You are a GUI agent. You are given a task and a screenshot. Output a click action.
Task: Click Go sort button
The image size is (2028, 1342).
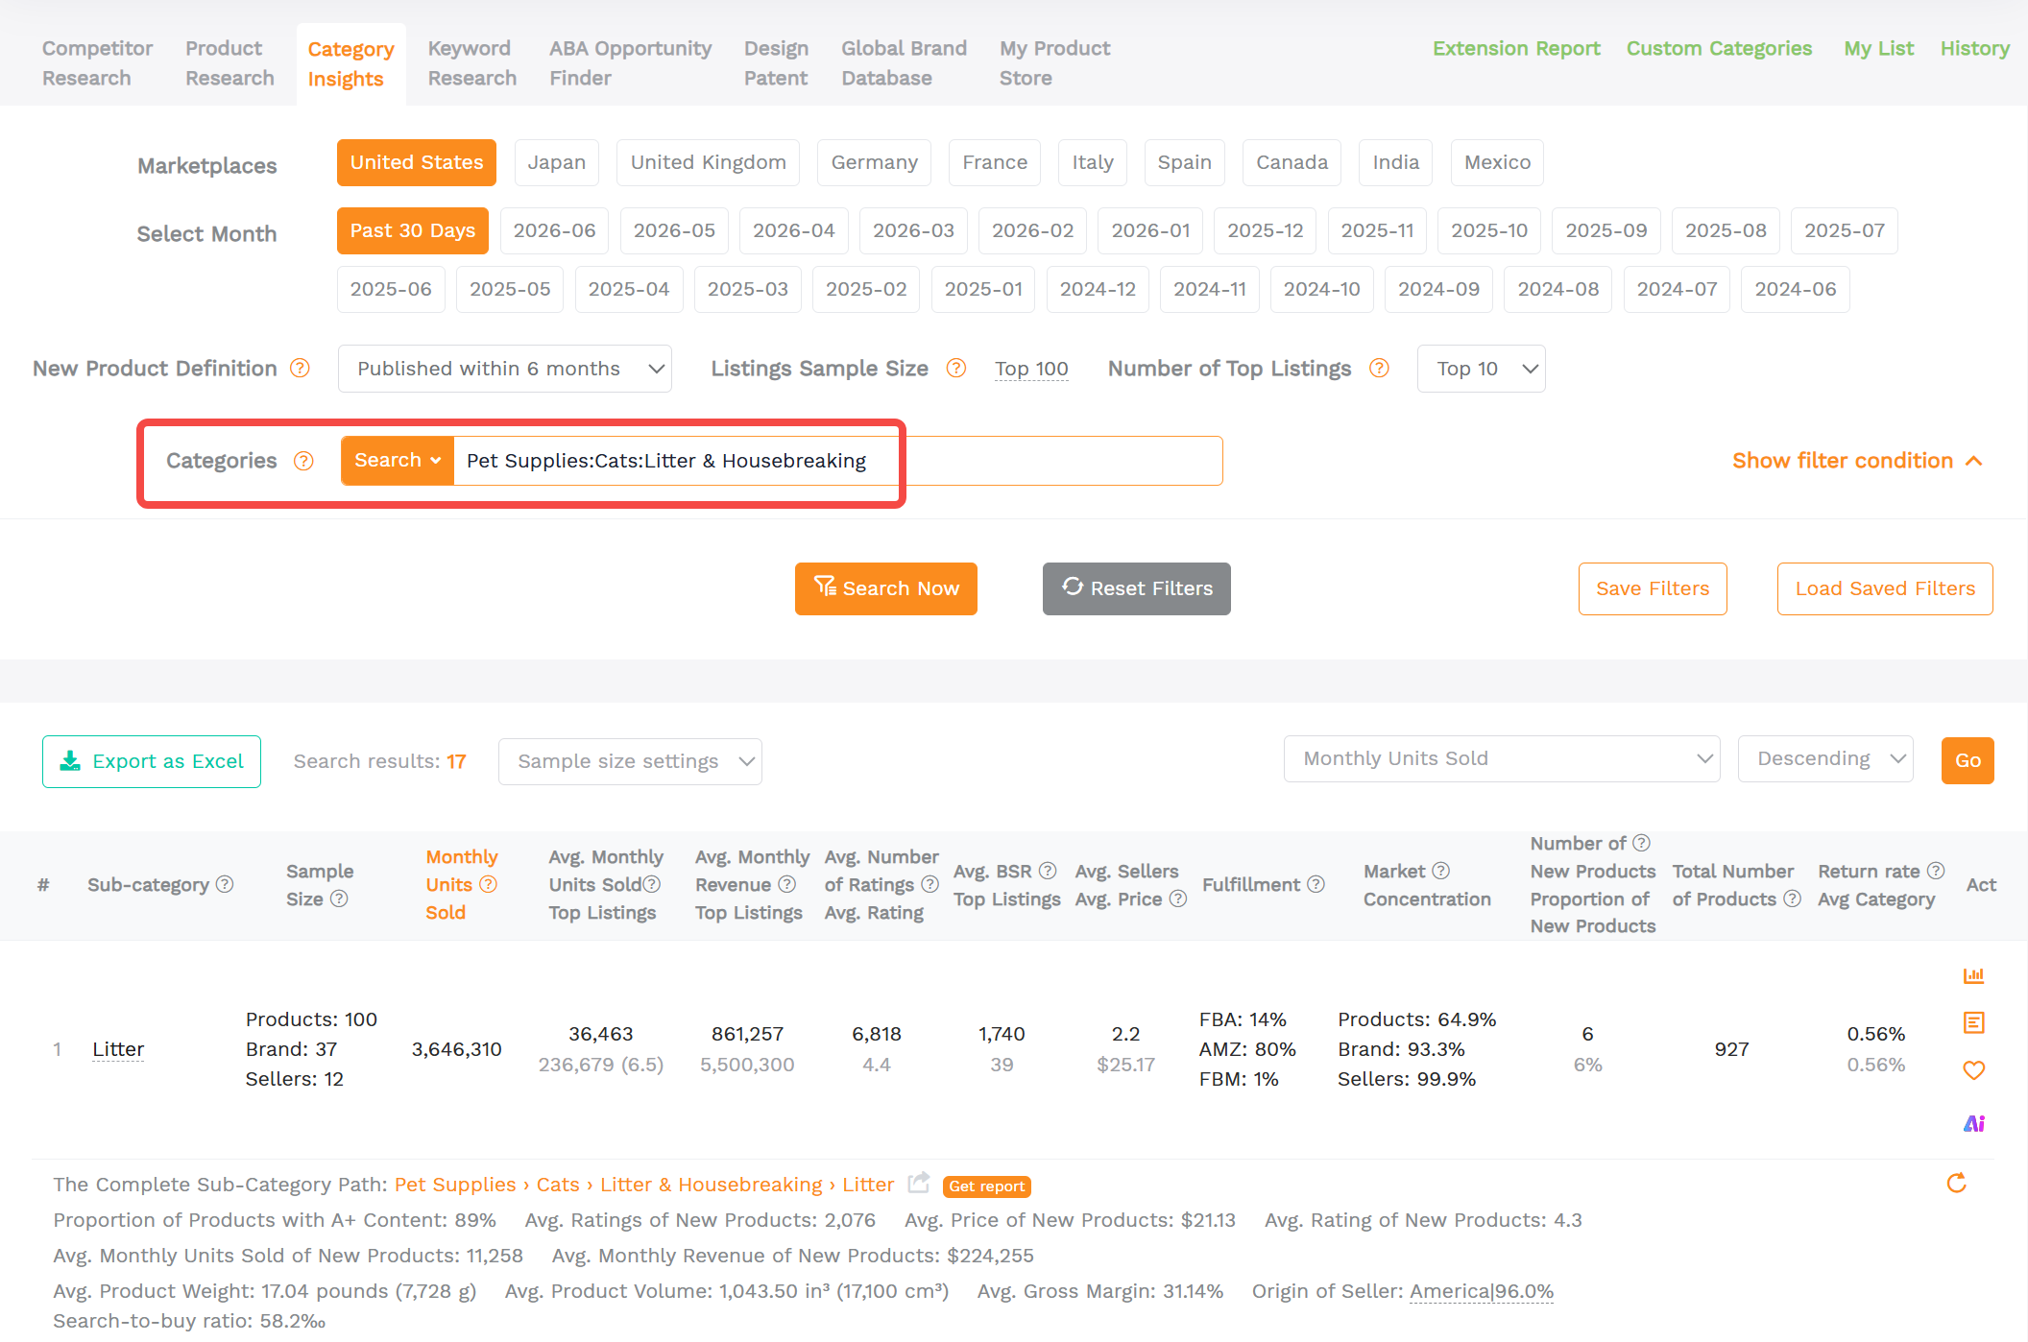pyautogui.click(x=1967, y=760)
